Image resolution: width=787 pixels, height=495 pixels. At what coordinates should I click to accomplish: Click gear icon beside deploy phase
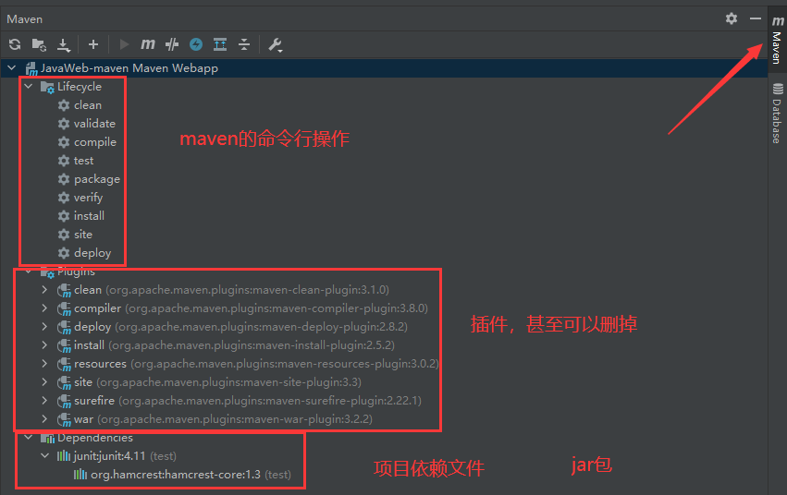tap(64, 253)
